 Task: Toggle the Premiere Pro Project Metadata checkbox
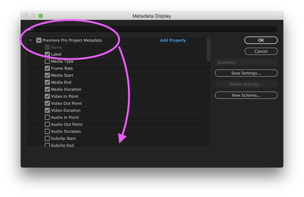pos(39,40)
